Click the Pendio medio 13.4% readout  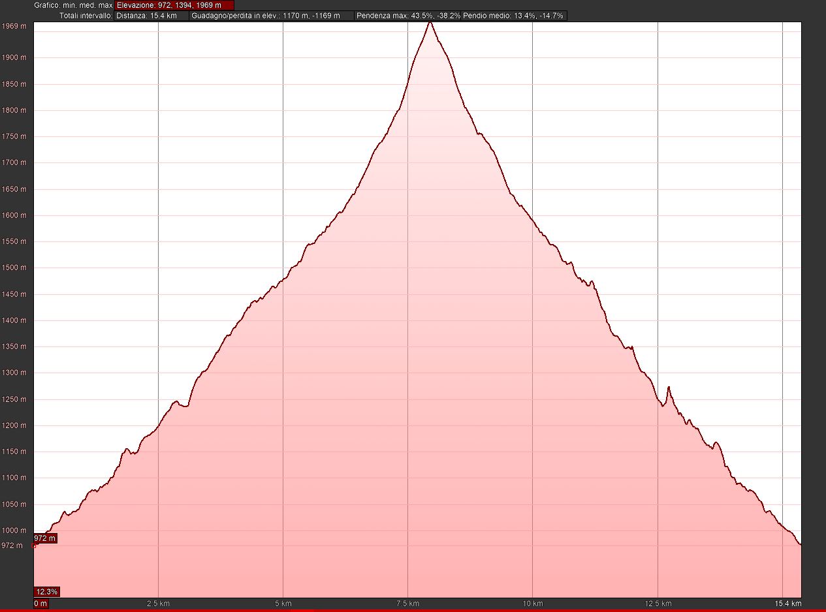(513, 16)
